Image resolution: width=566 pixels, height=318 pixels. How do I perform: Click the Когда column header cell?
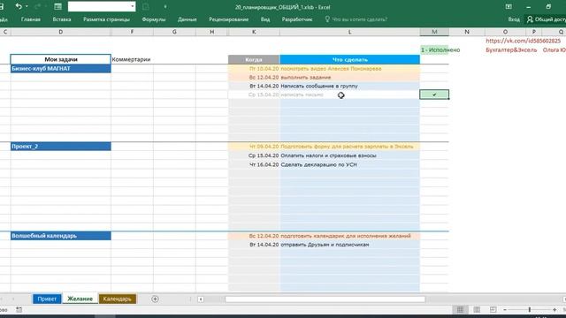pyautogui.click(x=254, y=59)
